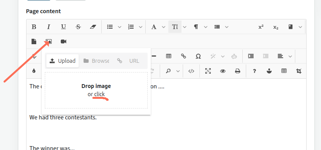Screen dimensions: 321x150
Task: Click the insert file icon
Action: (x=34, y=41)
